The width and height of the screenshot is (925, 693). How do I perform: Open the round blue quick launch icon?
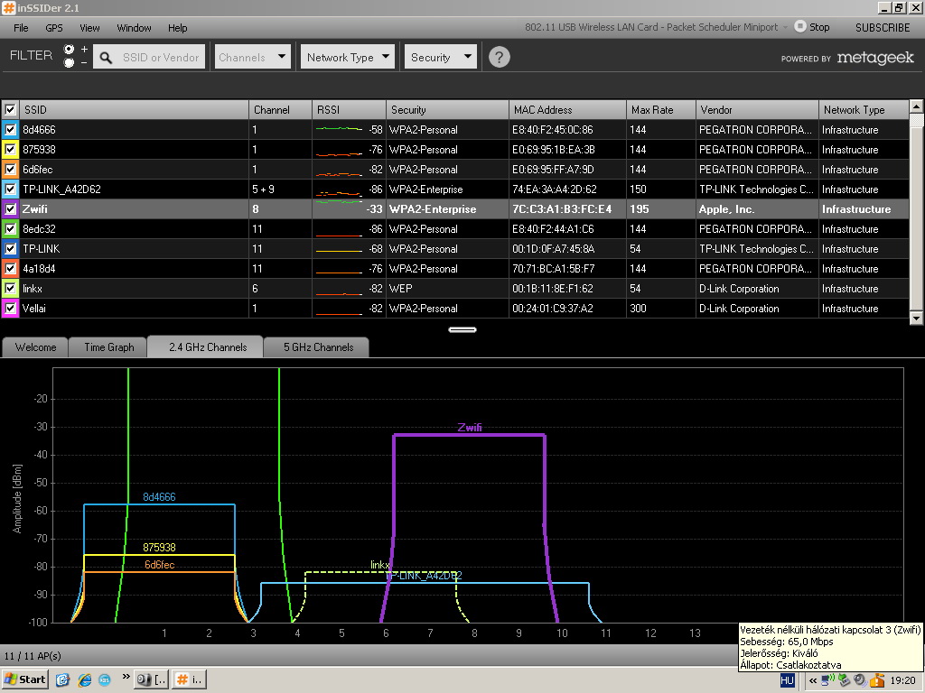click(x=105, y=679)
